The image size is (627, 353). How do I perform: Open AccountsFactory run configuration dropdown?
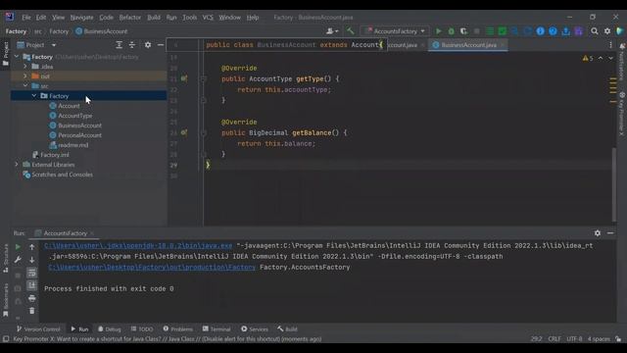pyautogui.click(x=395, y=31)
